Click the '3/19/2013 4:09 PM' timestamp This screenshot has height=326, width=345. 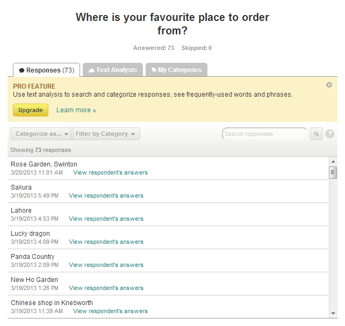pyautogui.click(x=34, y=242)
